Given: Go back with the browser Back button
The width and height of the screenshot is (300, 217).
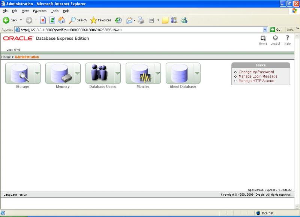Looking at the screenshot, I should click(x=10, y=20).
